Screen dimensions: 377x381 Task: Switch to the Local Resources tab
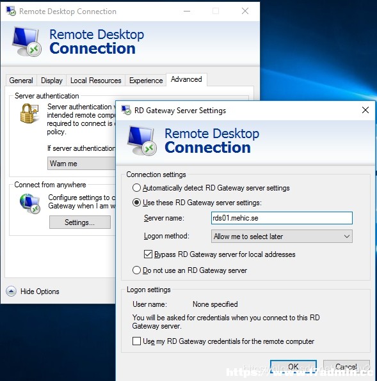tap(96, 81)
